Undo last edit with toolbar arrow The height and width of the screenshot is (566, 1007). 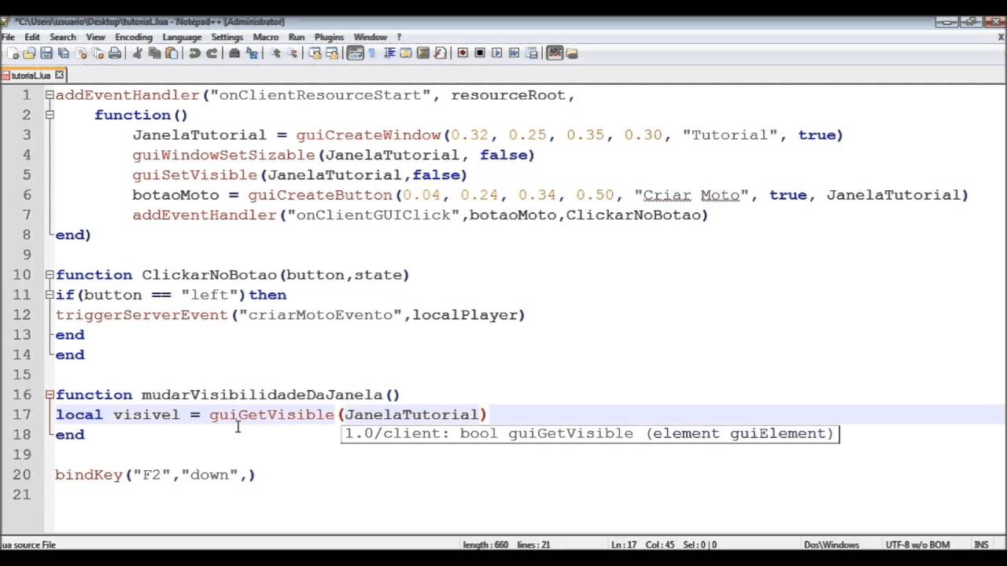194,53
